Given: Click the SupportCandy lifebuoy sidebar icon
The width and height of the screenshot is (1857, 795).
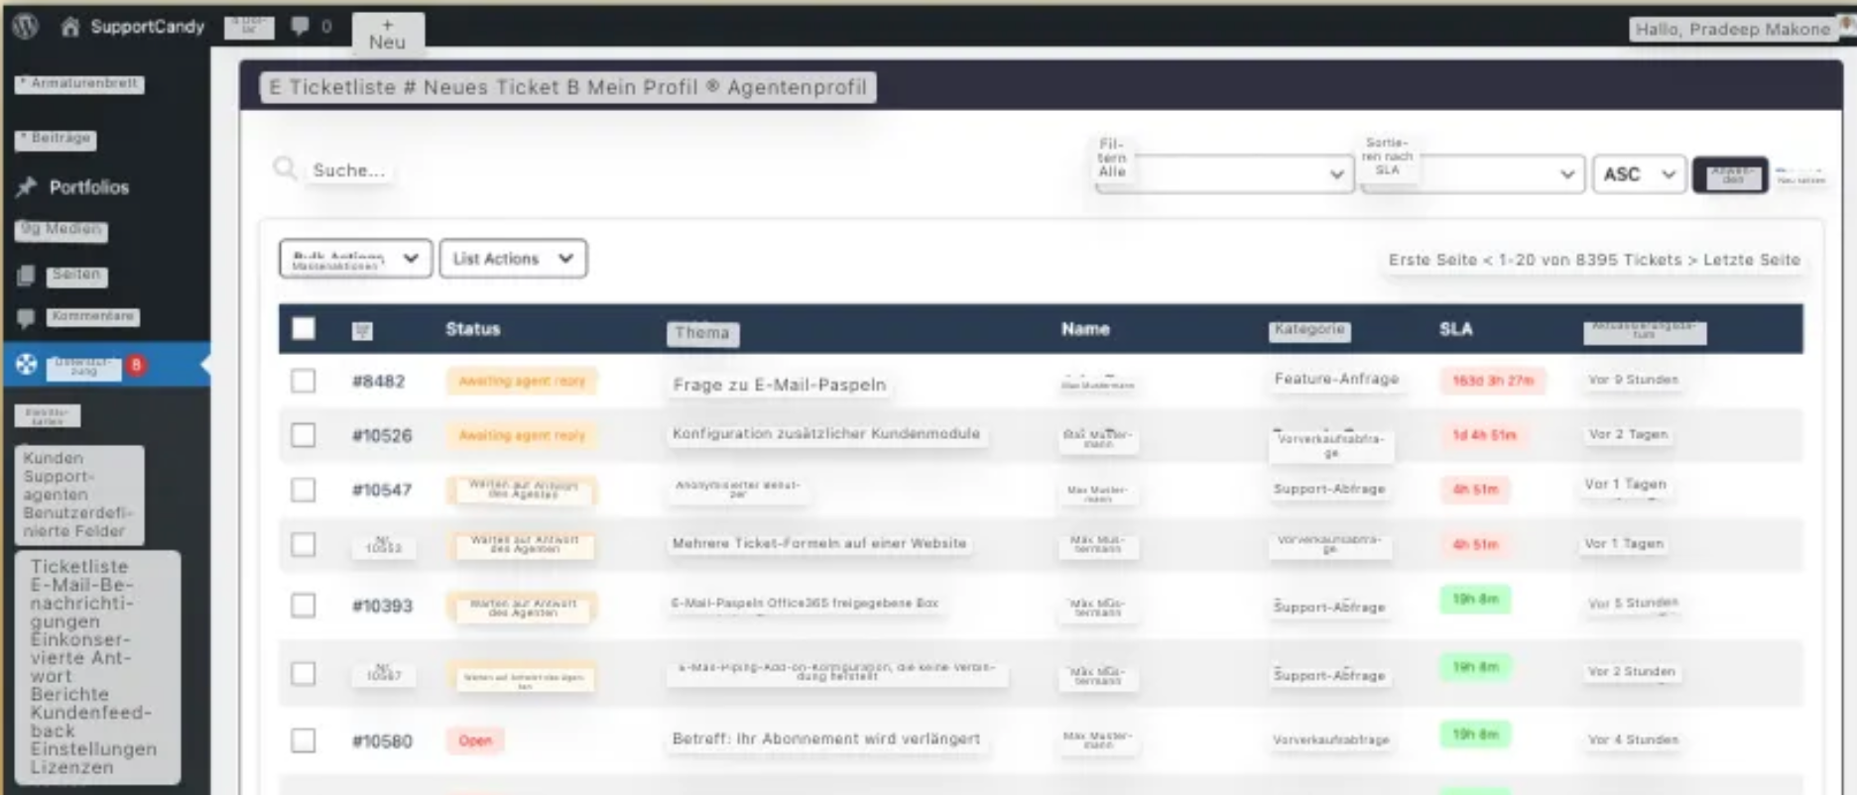Looking at the screenshot, I should click(27, 365).
